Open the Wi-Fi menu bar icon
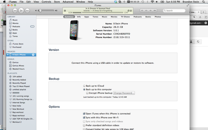The height and width of the screenshot is (130, 208). (152, 2)
